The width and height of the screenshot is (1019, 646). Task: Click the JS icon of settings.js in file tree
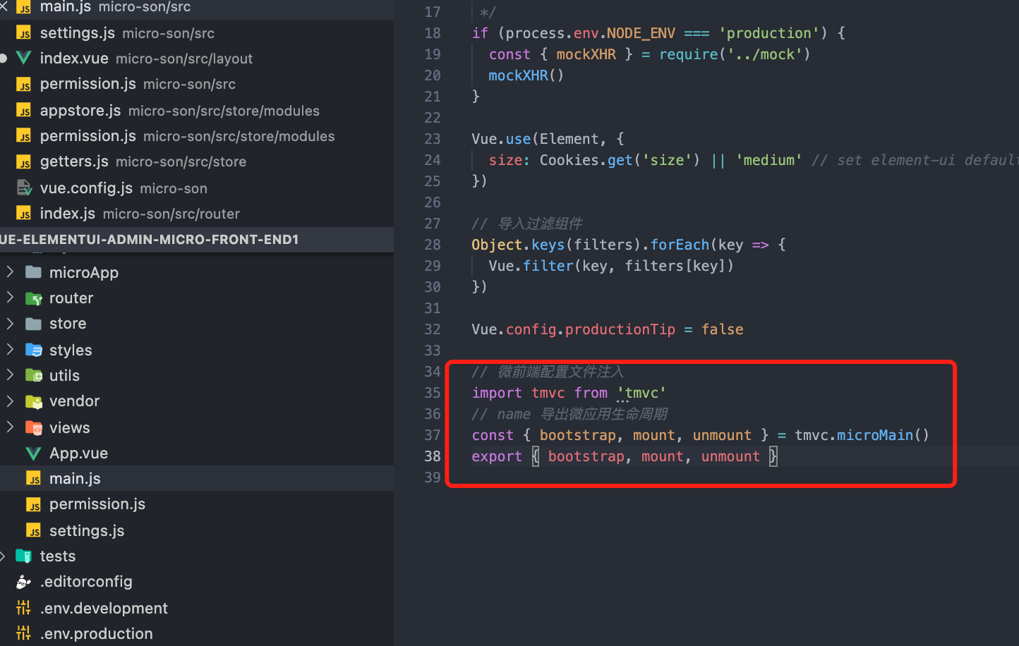33,530
